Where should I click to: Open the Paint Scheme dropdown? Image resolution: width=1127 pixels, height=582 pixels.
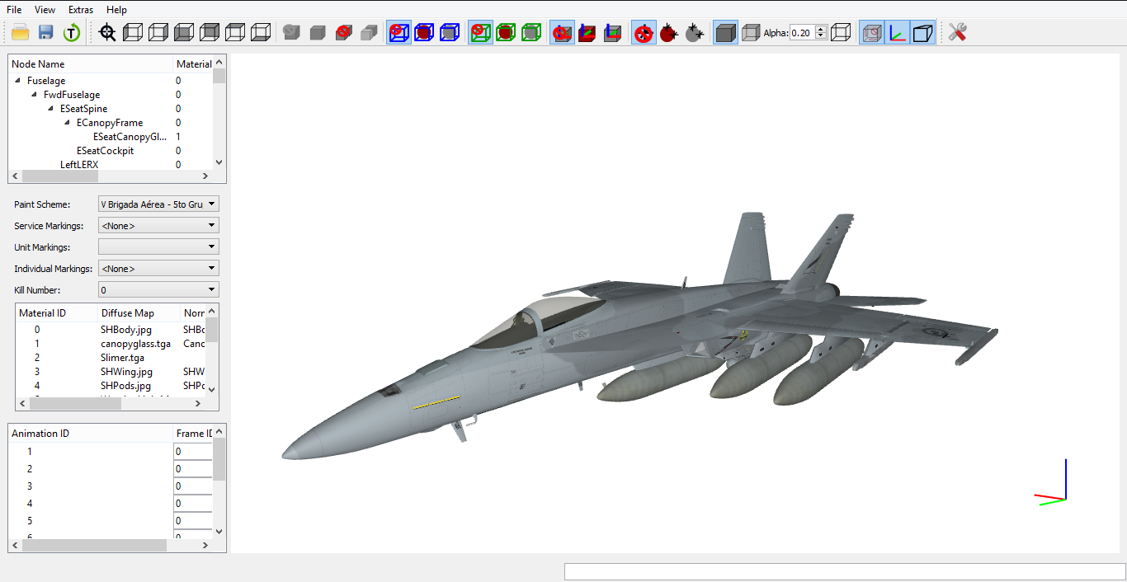pyautogui.click(x=158, y=204)
